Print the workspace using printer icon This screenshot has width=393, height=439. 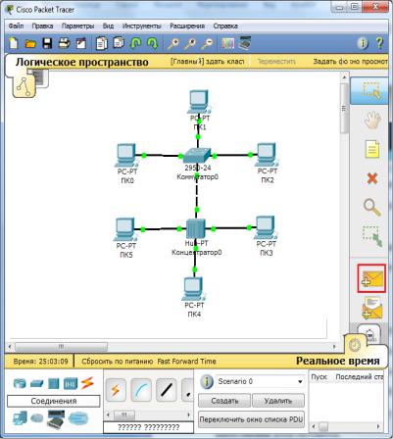pyautogui.click(x=65, y=43)
